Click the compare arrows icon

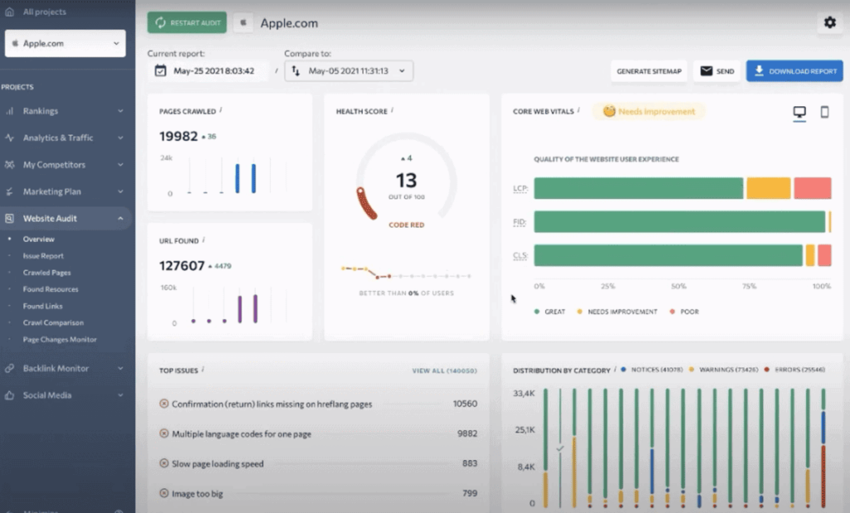click(x=296, y=71)
